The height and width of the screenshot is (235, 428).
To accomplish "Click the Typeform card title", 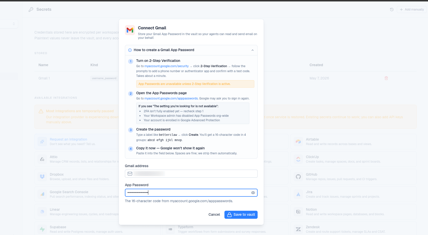I will [185, 227].
